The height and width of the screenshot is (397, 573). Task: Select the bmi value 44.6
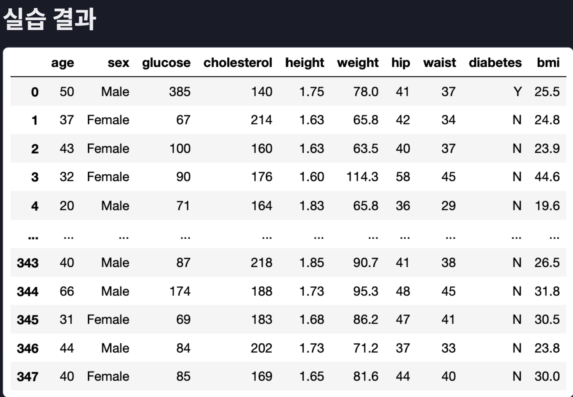coord(547,177)
